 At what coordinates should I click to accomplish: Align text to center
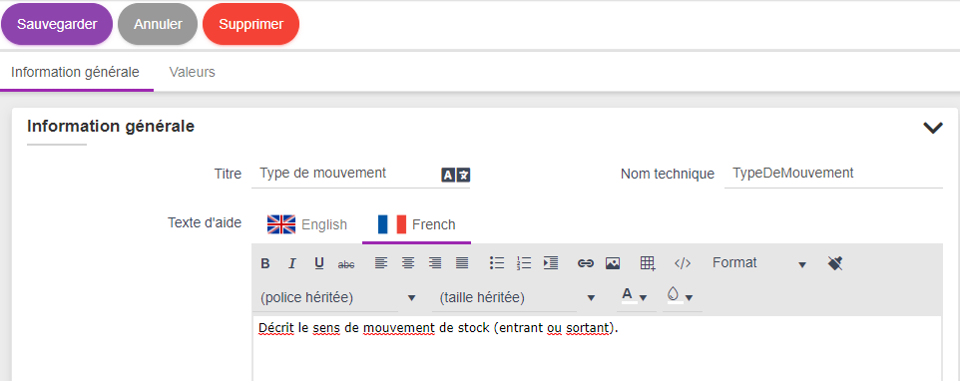[x=408, y=263]
